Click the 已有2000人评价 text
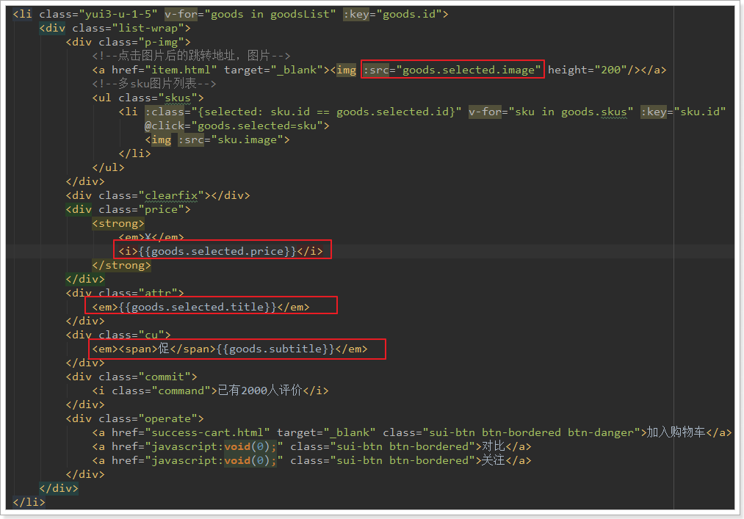Image resolution: width=744 pixels, height=519 pixels. pos(259,391)
